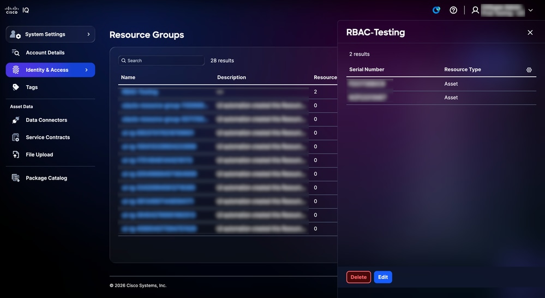Expand System Settings chevron arrow
Screen dimensions: 545x298
88,34
